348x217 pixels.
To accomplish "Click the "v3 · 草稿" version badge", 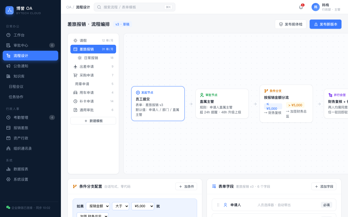I will pos(122,24).
